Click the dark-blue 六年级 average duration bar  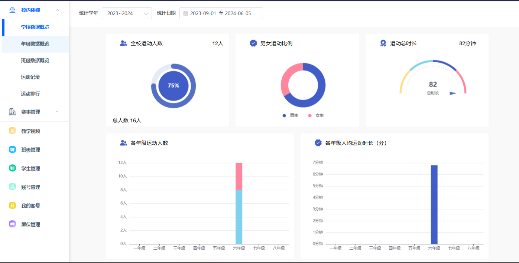(434, 204)
